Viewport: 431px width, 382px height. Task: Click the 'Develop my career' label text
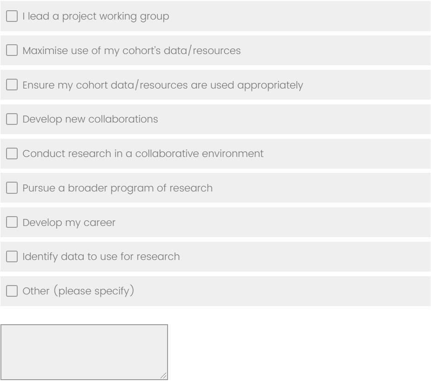pyautogui.click(x=69, y=223)
